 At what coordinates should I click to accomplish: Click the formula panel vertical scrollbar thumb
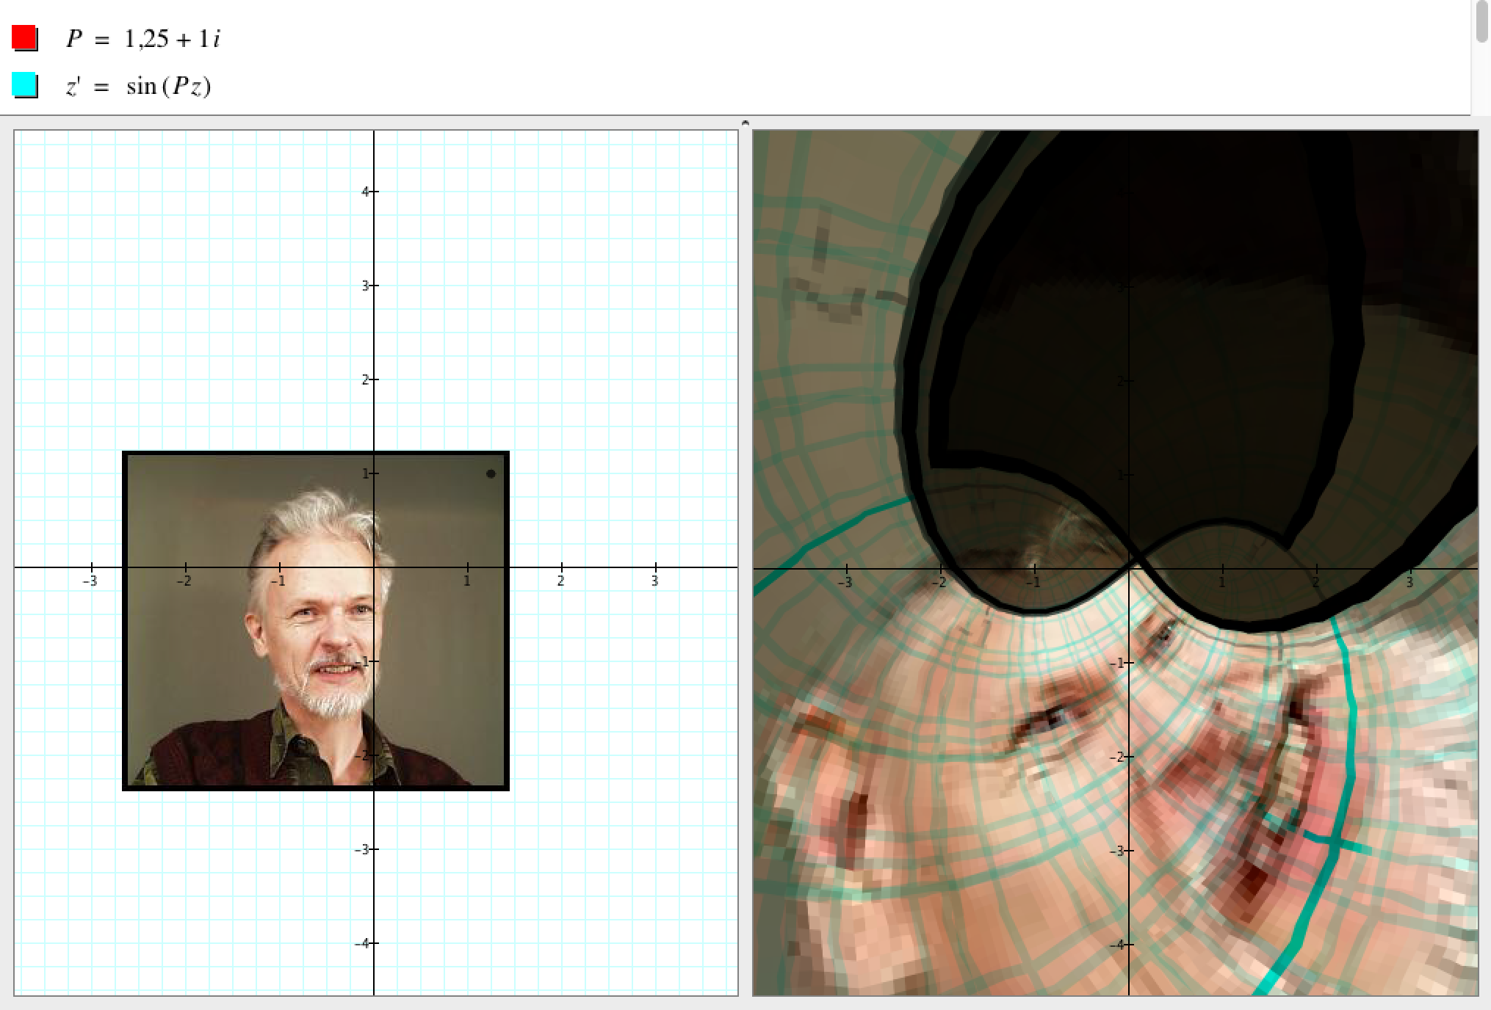point(1481,22)
